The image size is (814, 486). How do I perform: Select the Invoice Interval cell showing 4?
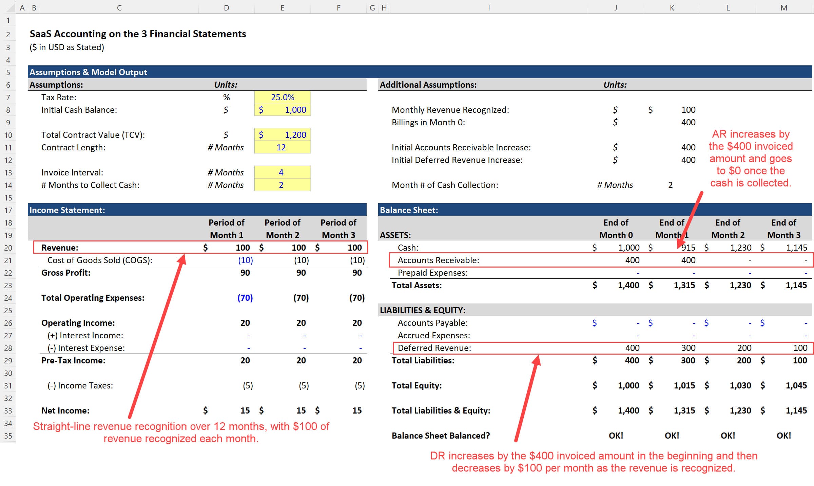tap(282, 172)
